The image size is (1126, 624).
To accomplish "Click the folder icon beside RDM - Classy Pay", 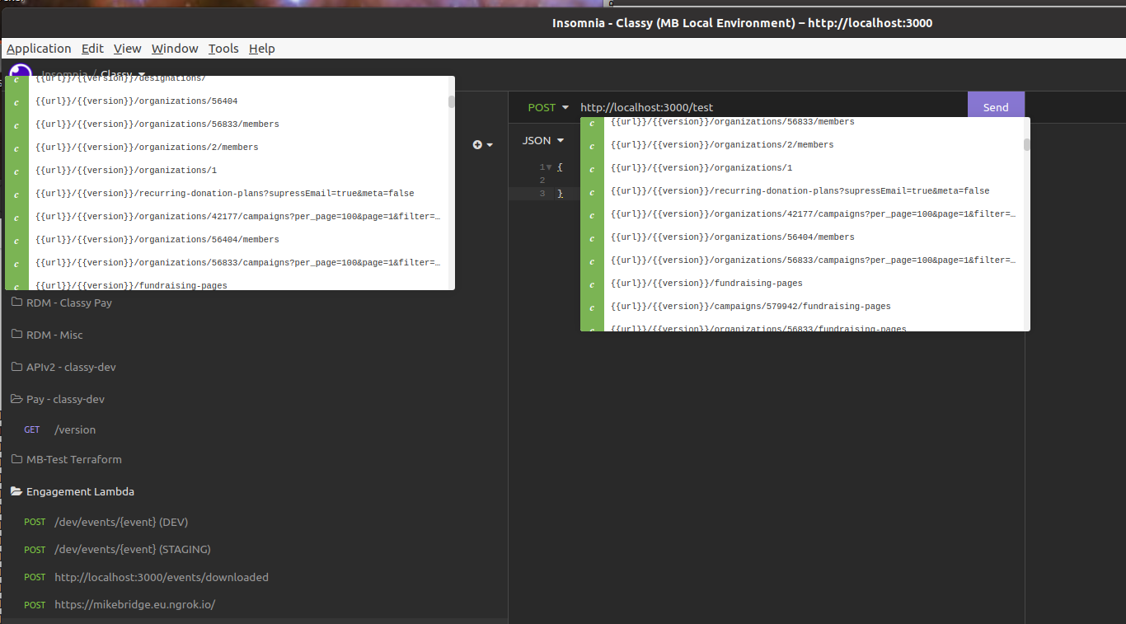I will pyautogui.click(x=16, y=303).
